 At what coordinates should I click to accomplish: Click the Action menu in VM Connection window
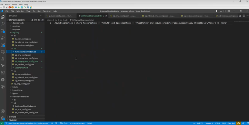pos(8,4)
